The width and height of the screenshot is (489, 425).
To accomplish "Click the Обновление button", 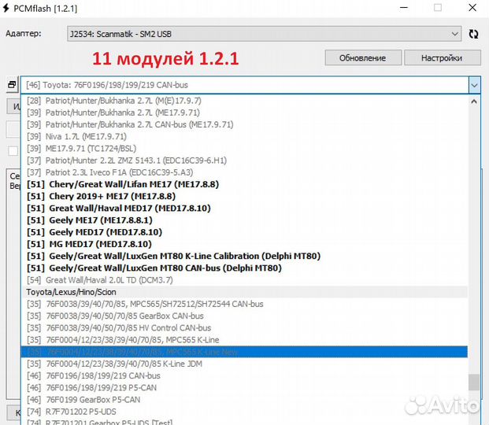I will tap(363, 58).
